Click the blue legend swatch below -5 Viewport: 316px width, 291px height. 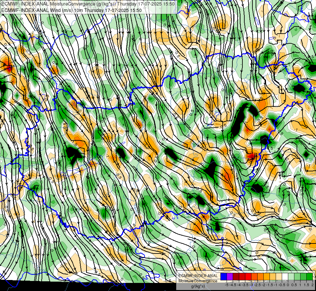(x=224, y=277)
